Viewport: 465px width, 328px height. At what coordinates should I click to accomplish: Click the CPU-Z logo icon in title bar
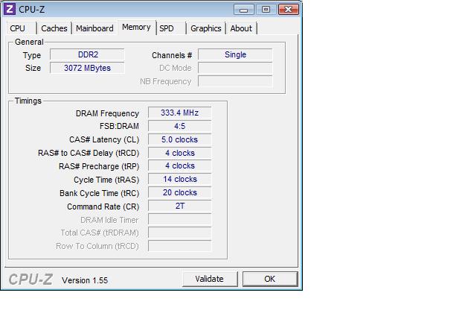pos(9,9)
